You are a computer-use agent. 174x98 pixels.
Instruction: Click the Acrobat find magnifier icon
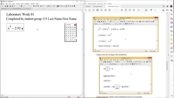point(101,10)
